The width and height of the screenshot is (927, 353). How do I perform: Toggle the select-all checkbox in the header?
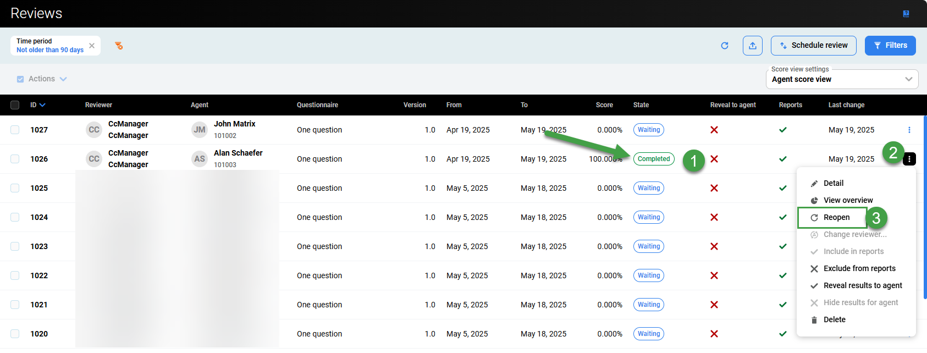tap(15, 105)
